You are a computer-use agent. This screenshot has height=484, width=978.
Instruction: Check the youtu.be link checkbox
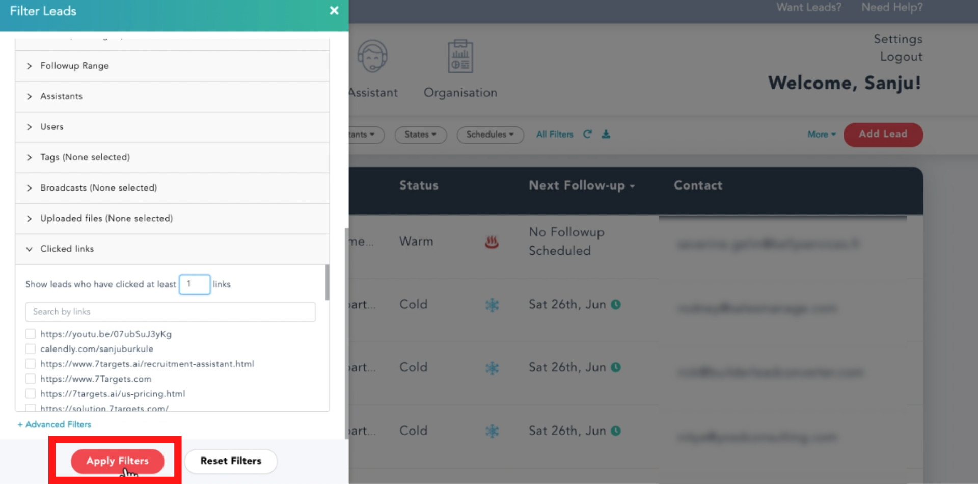coord(31,334)
